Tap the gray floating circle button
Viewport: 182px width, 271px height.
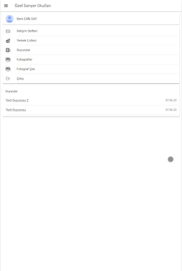pos(171,159)
